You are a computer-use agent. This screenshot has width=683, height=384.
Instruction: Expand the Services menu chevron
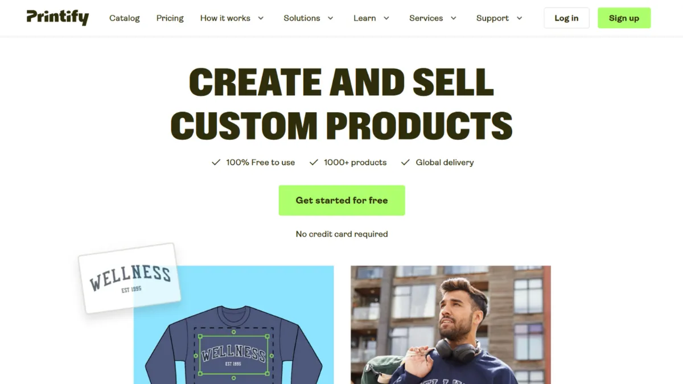click(453, 18)
